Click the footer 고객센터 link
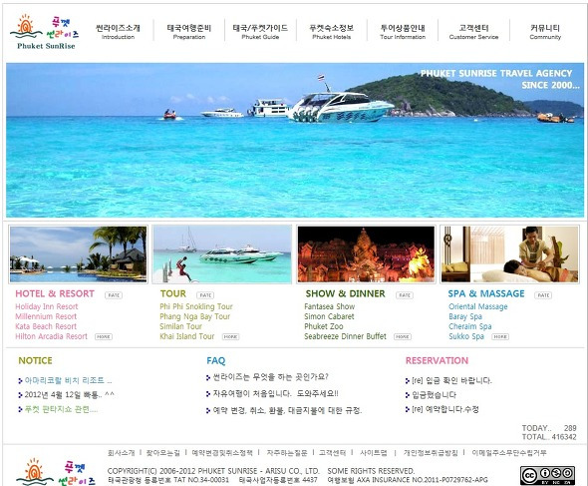This screenshot has height=486, width=588. tap(333, 453)
